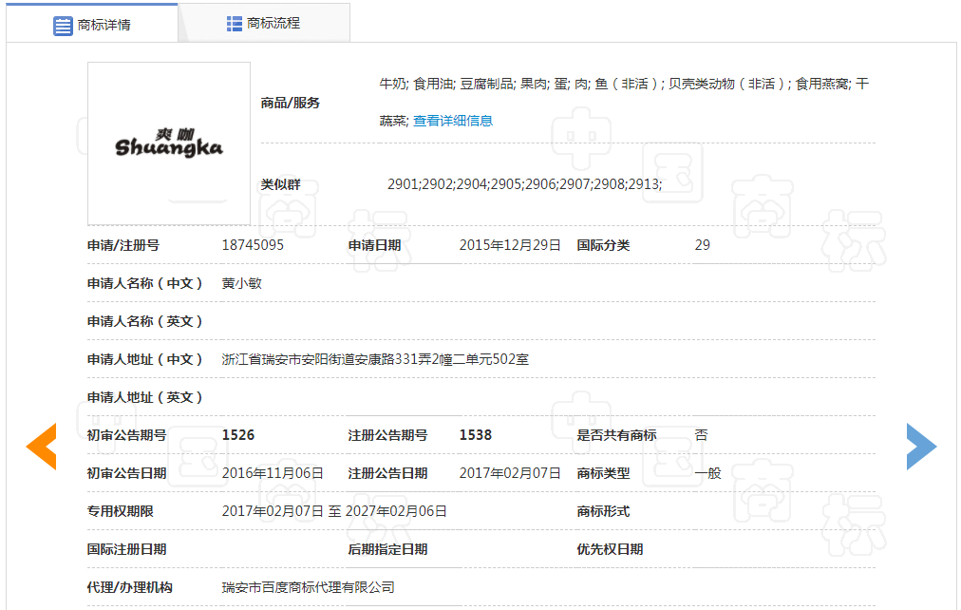Click the 代理/办理机构 label
This screenshot has width=961, height=610.
(130, 587)
